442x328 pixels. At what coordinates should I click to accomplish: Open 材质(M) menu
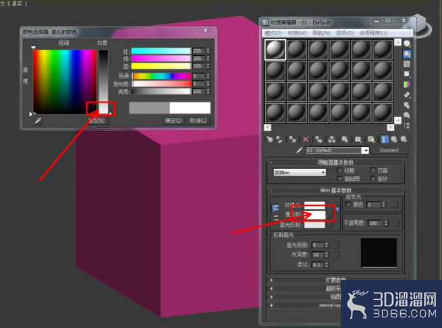coord(297,33)
